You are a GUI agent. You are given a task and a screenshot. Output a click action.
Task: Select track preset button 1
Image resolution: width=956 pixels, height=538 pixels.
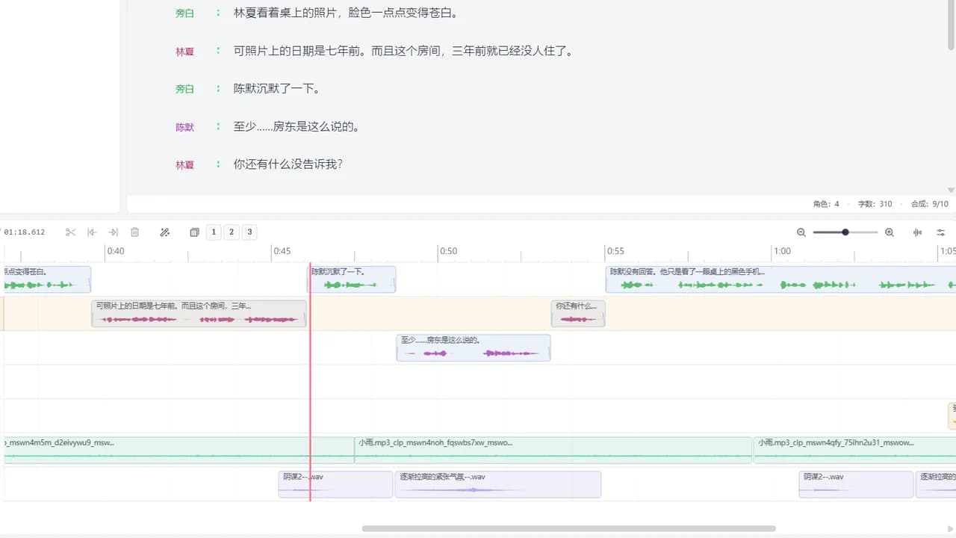pyautogui.click(x=214, y=232)
